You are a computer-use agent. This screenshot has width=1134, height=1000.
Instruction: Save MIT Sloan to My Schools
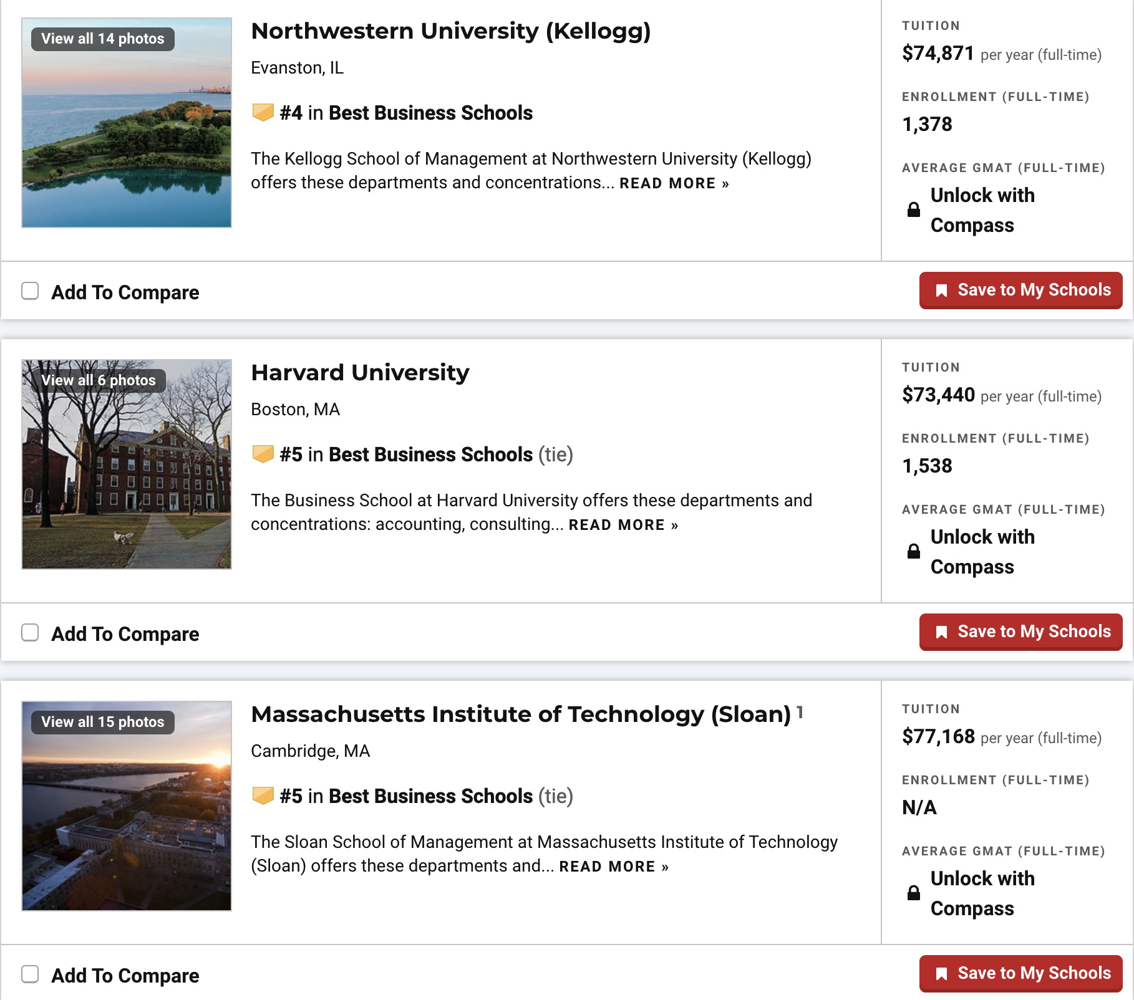pyautogui.click(x=1020, y=974)
